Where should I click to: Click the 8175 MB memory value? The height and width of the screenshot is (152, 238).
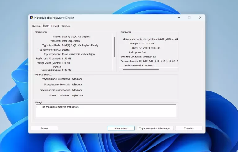point(67,59)
